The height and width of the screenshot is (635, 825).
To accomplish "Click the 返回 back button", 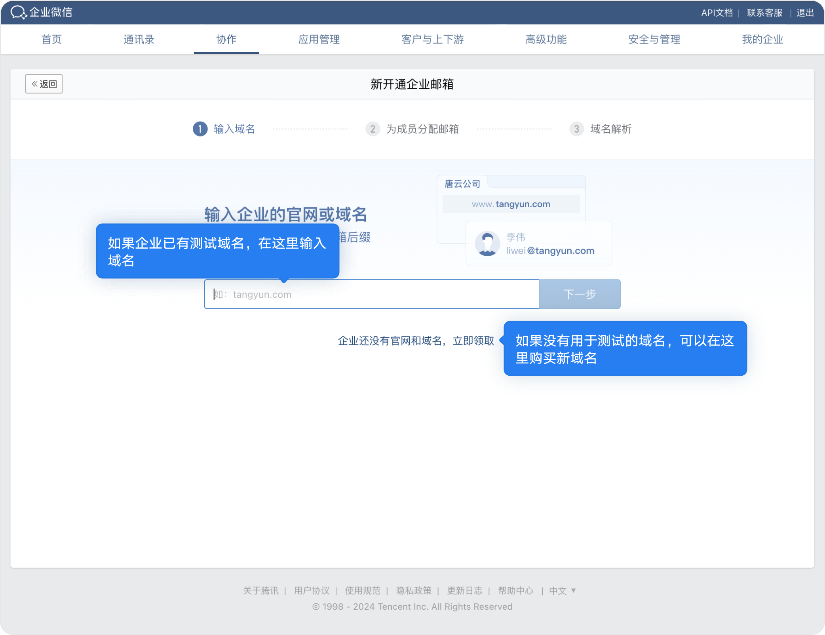I will [44, 84].
